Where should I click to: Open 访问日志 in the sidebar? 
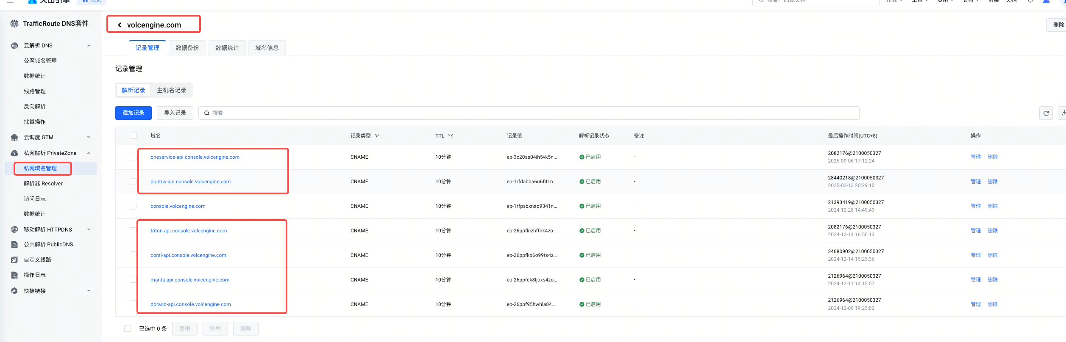[35, 199]
